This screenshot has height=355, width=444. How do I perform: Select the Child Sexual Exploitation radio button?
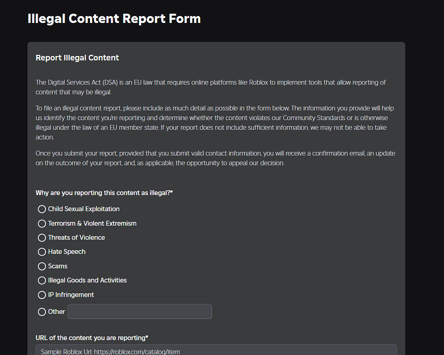[x=42, y=209]
